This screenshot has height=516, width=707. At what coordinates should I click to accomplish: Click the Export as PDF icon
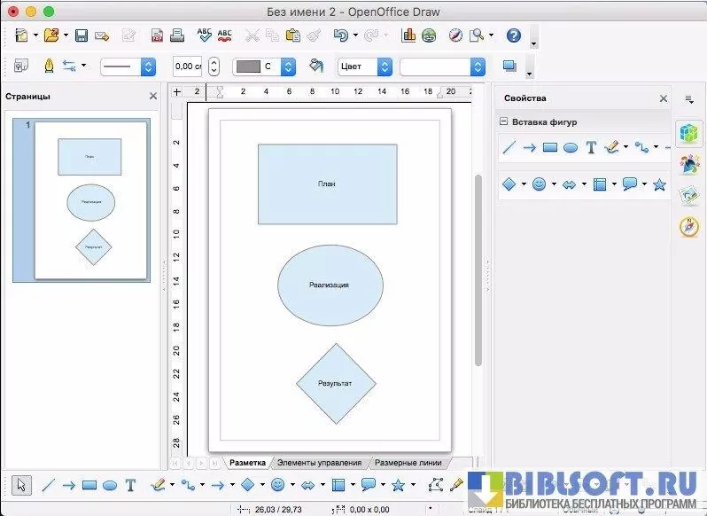coord(157,35)
